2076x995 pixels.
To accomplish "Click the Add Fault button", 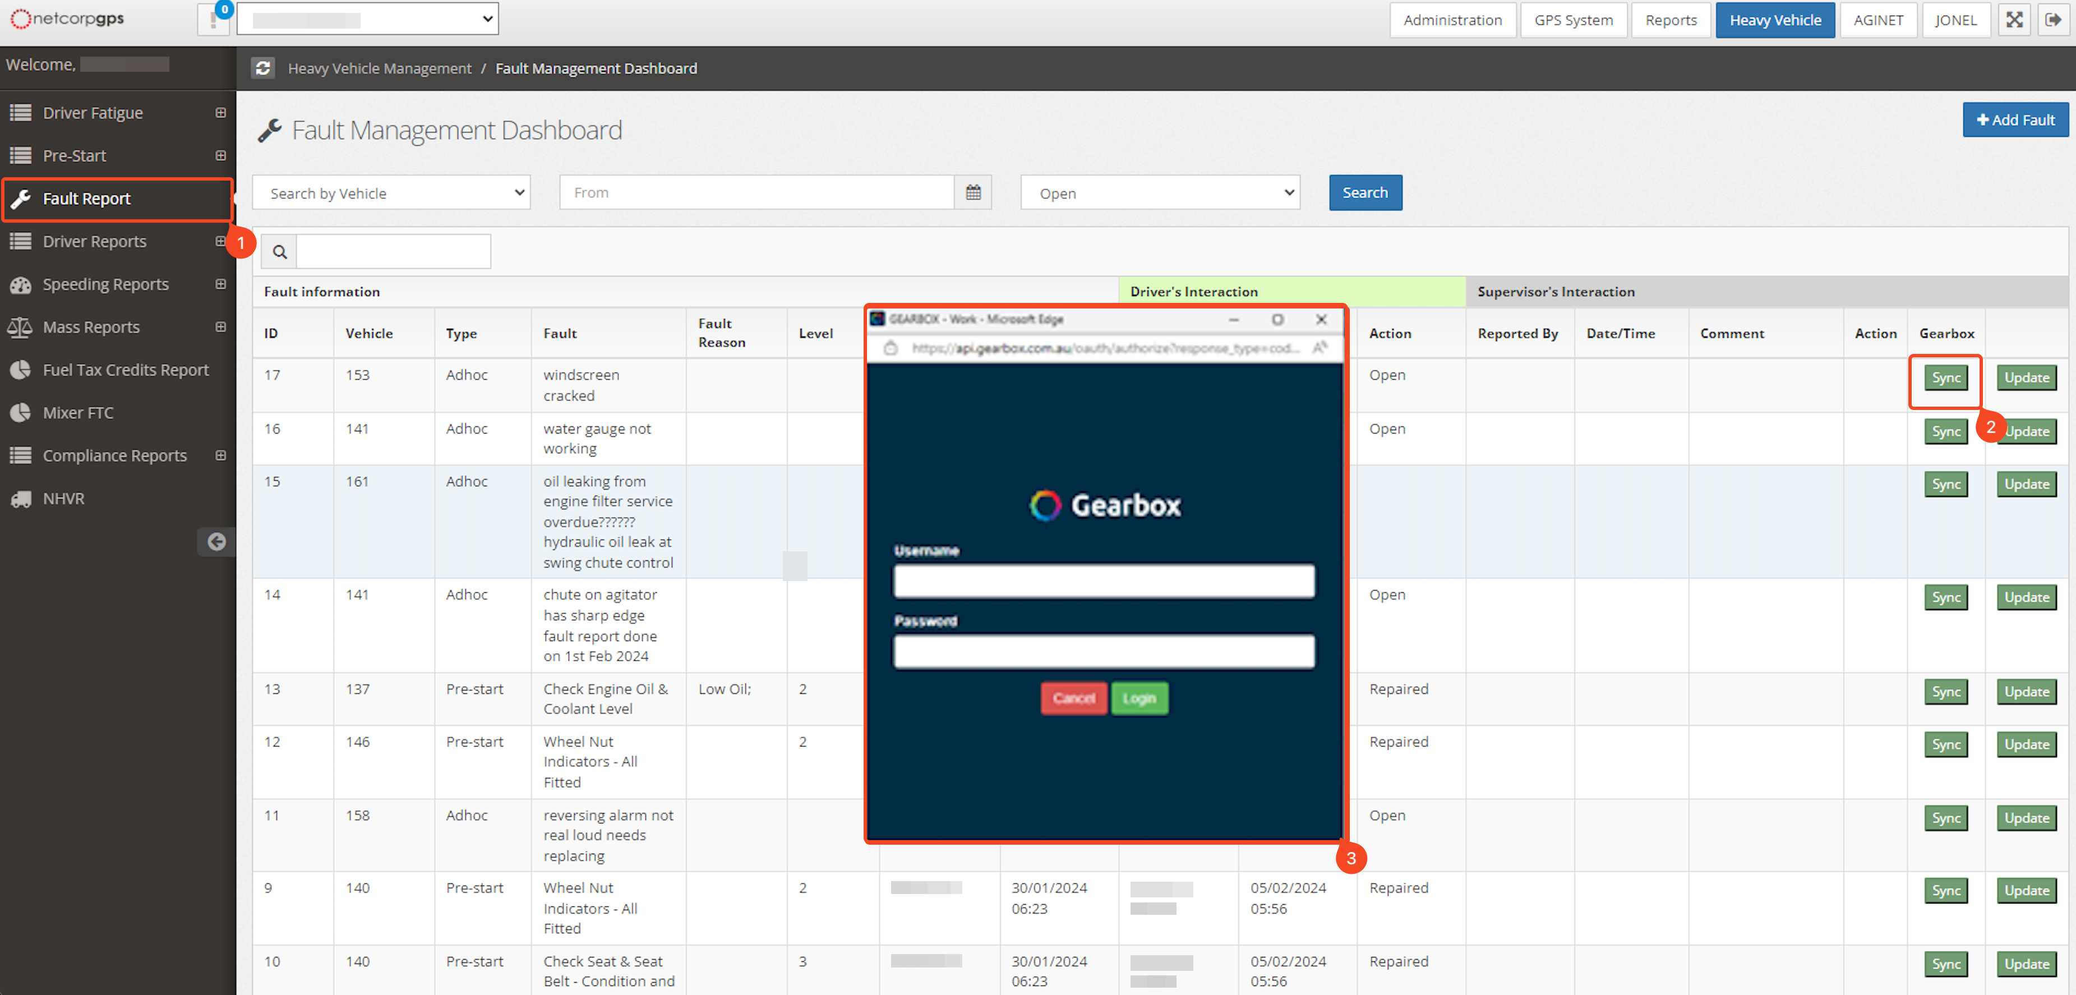I will click(2015, 119).
